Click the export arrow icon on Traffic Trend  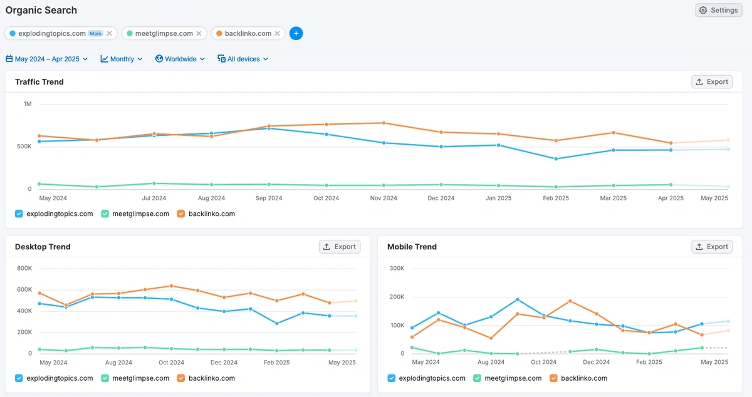(699, 81)
